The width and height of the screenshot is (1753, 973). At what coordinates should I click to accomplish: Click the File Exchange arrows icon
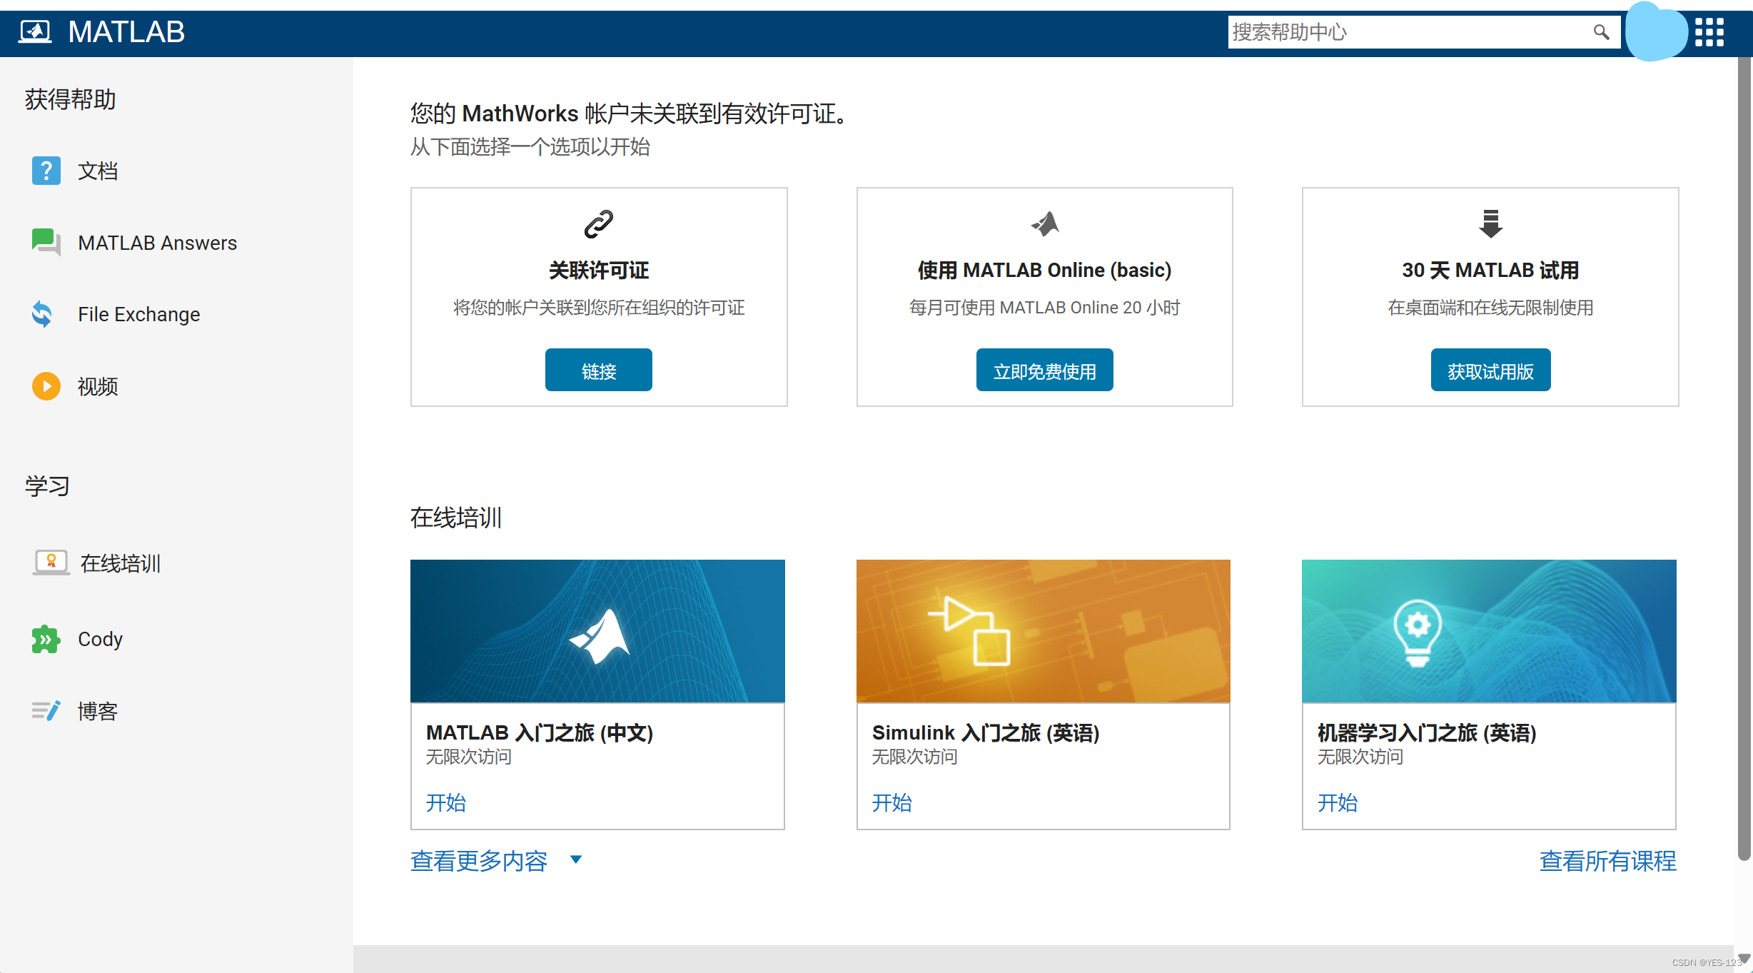(43, 314)
